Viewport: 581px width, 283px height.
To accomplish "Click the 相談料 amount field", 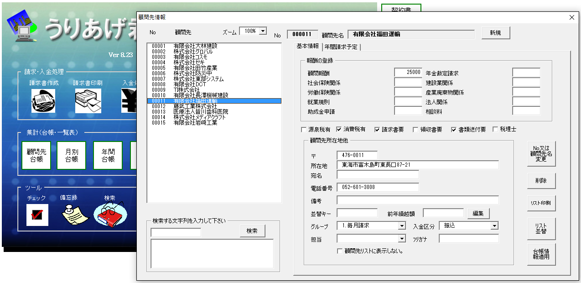I will tap(526, 111).
